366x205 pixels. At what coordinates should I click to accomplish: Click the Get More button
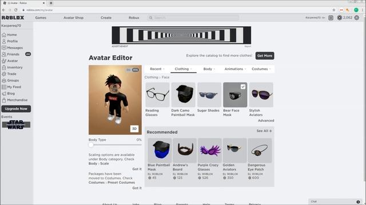coord(265,56)
